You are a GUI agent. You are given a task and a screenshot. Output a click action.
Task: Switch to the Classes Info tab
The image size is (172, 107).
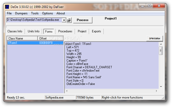pyautogui.click(x=15, y=31)
